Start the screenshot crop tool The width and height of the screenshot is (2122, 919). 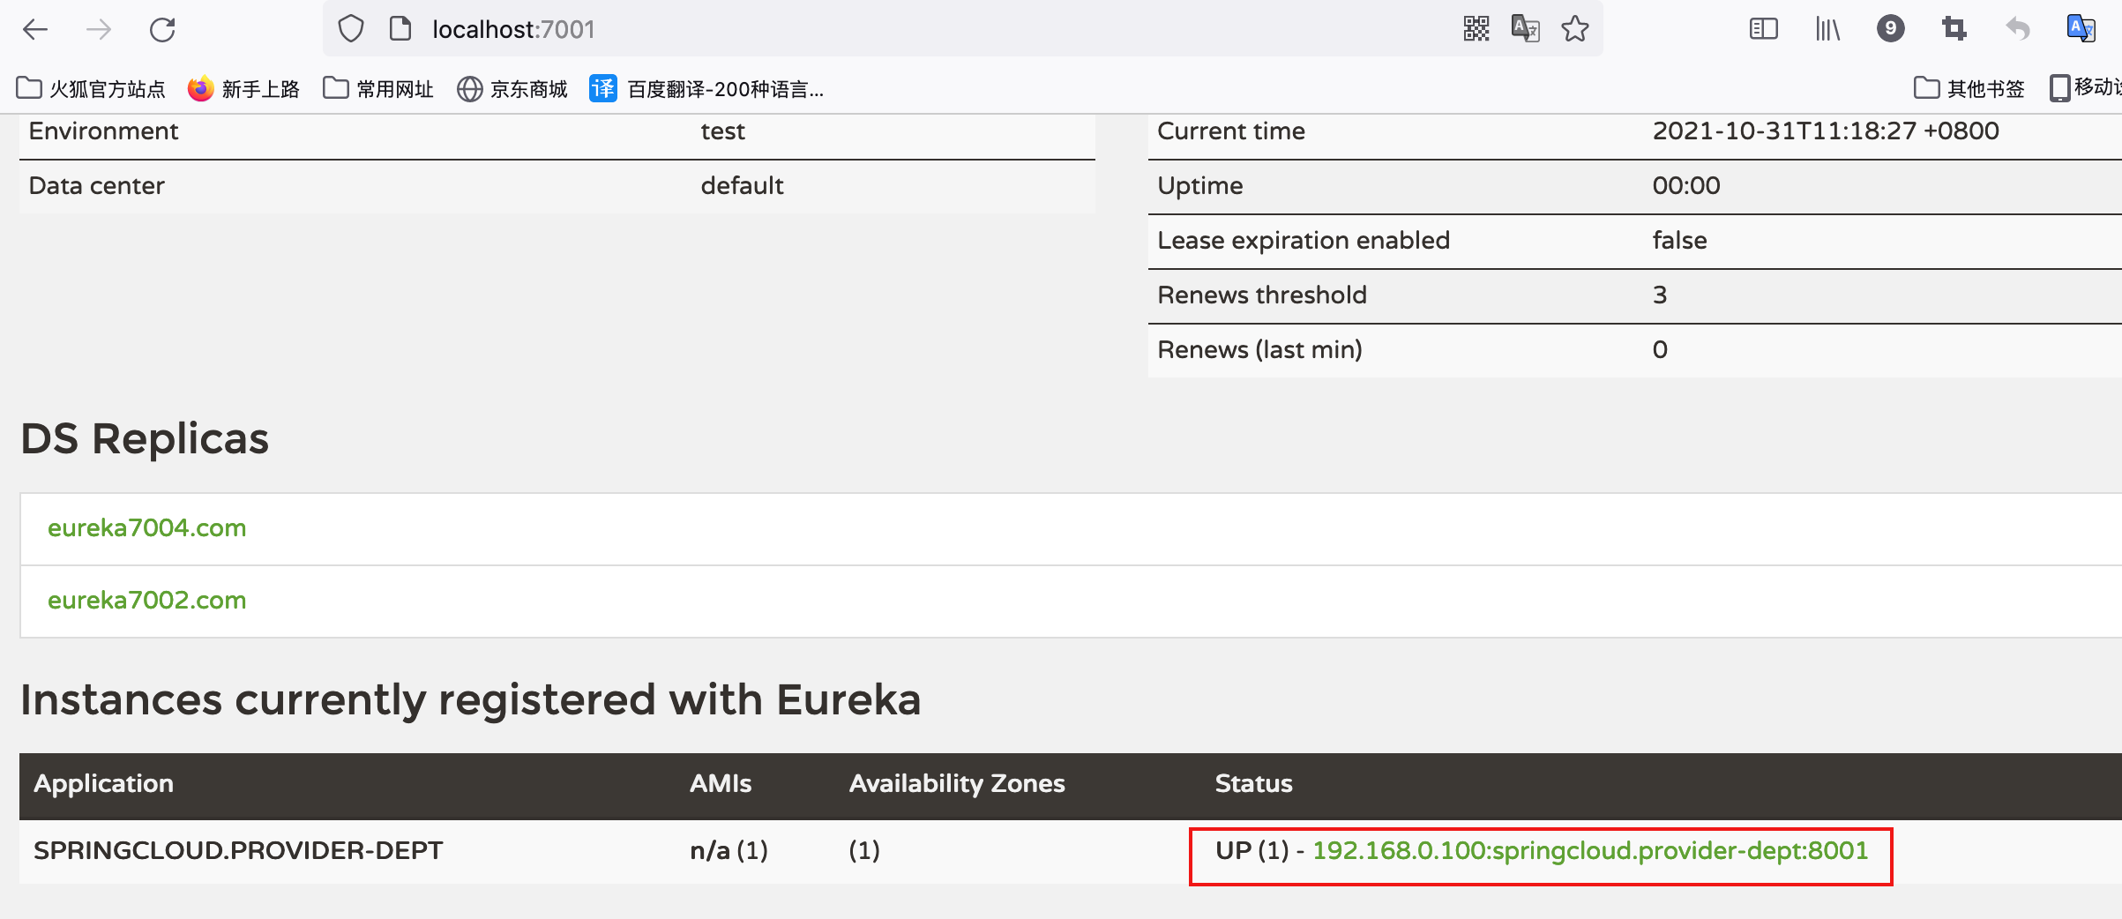(x=1954, y=29)
